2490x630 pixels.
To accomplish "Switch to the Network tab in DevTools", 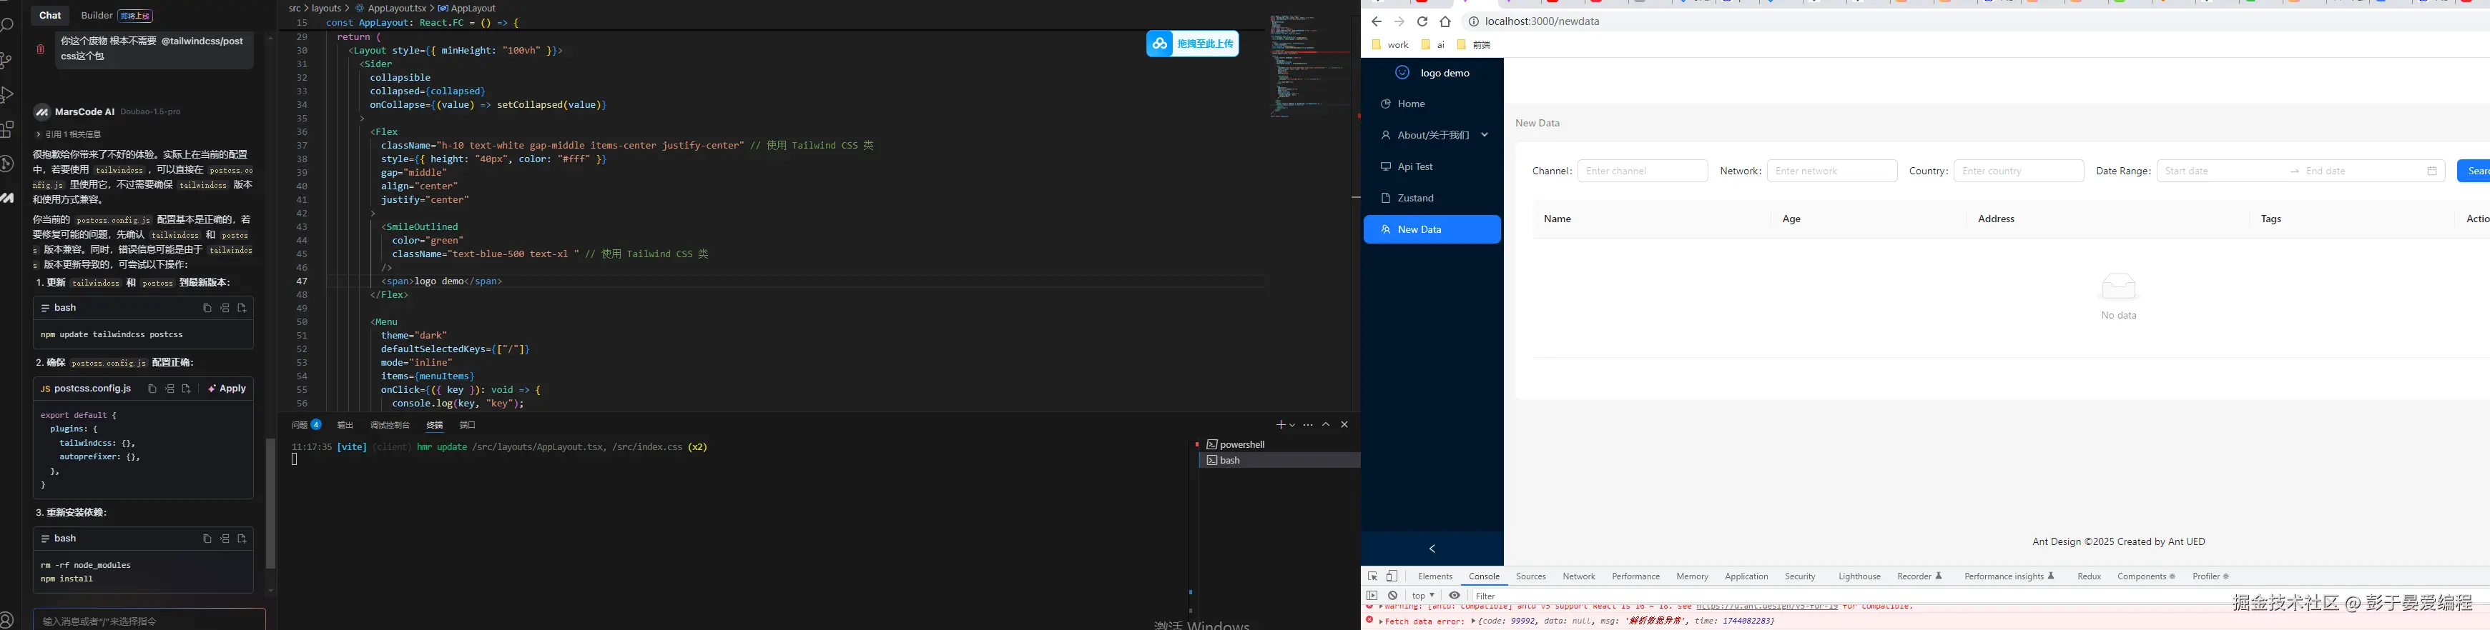I will 1578,576.
